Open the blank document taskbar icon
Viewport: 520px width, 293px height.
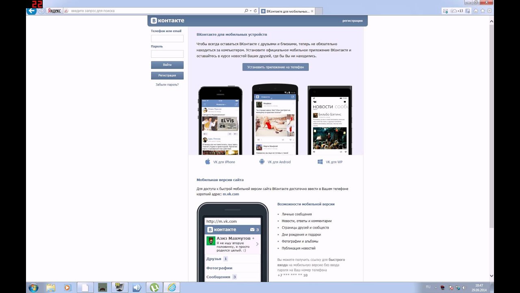click(x=85, y=288)
